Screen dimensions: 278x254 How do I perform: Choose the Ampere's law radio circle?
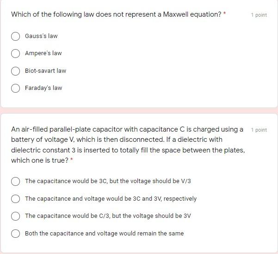pos(16,53)
